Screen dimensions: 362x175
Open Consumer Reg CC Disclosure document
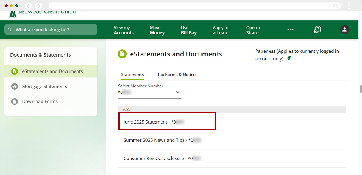pos(232,158)
